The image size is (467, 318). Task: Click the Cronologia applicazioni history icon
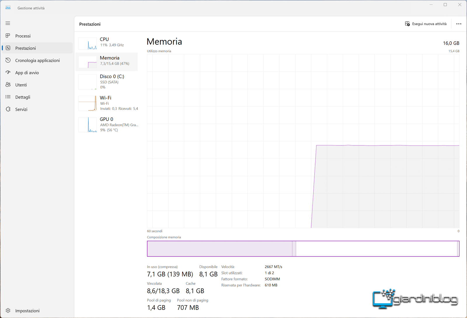[x=8, y=60]
